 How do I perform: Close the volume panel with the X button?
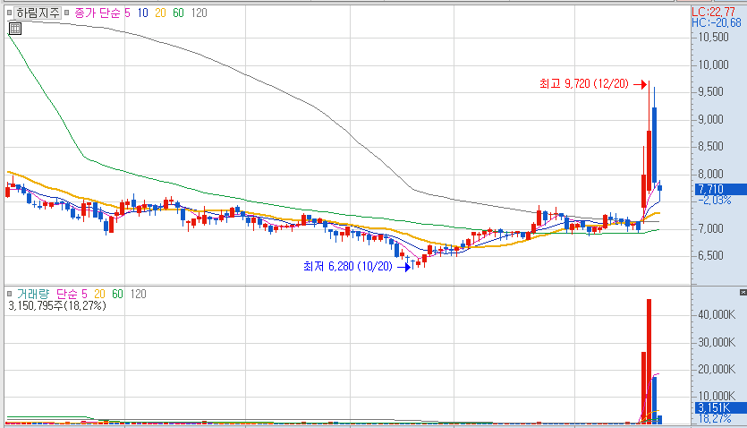743,292
